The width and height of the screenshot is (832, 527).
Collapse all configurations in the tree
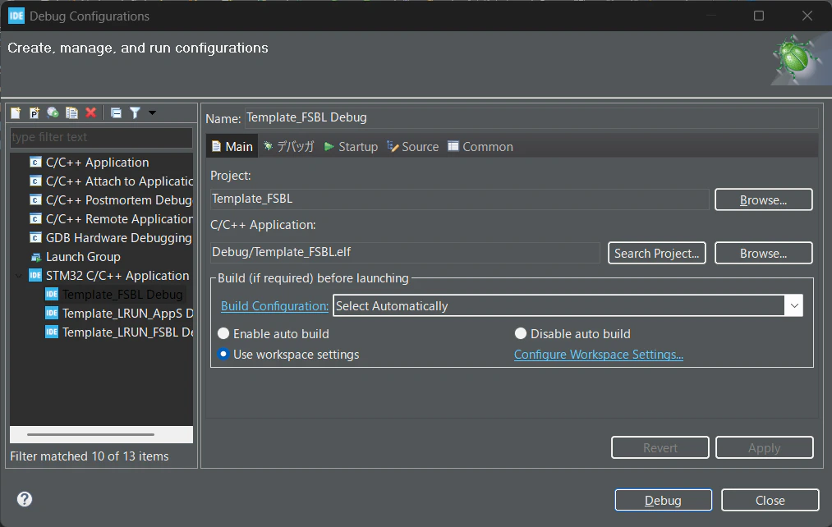(116, 113)
